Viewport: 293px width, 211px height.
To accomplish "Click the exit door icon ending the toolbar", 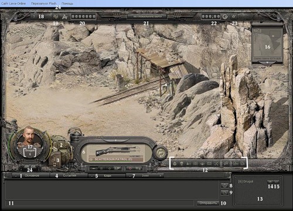I will click(x=242, y=164).
